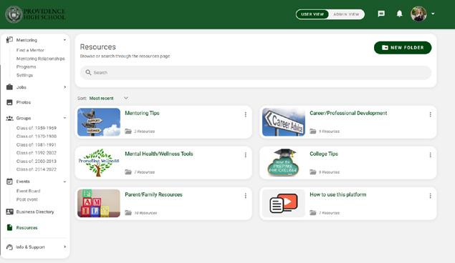Click the Resources document icon
Image resolution: width=455 pixels, height=263 pixels.
tap(9, 228)
